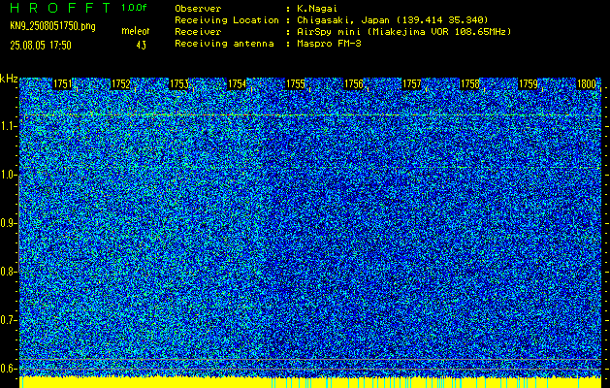The width and height of the screenshot is (610, 388).
Task: Click the Receiving Location value Chigasaki, Japan
Action: 393,19
